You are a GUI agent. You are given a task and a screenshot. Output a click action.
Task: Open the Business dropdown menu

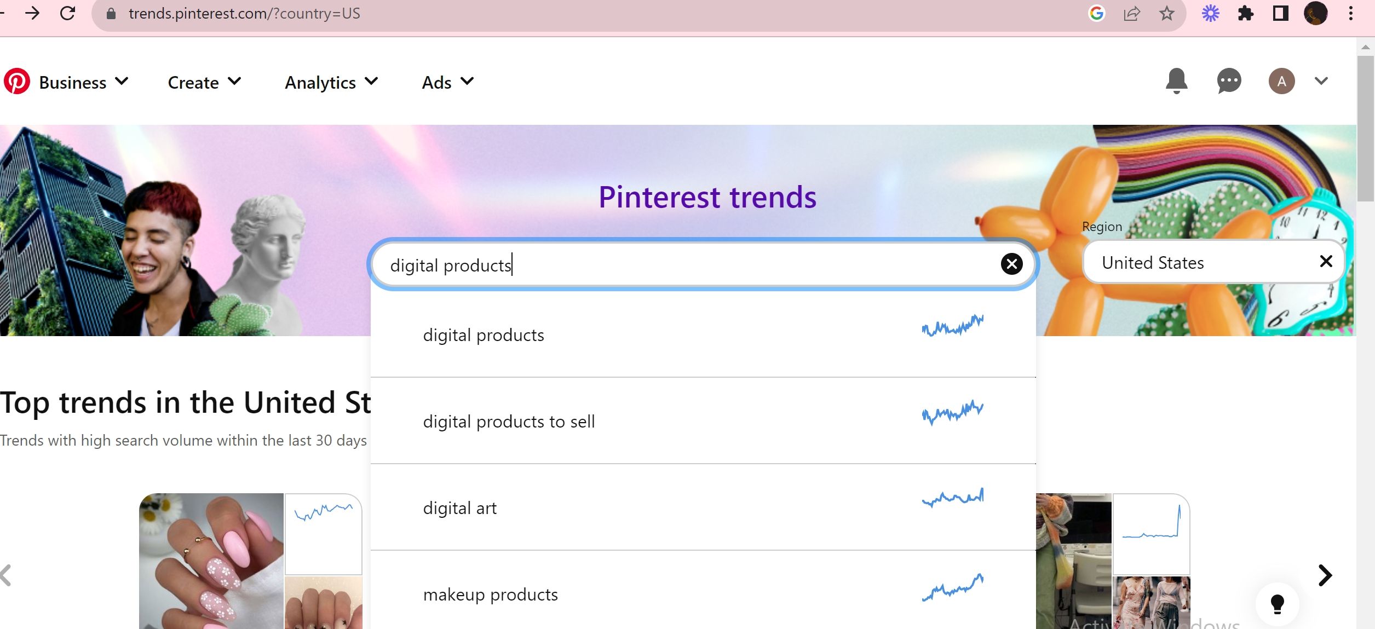tap(83, 82)
